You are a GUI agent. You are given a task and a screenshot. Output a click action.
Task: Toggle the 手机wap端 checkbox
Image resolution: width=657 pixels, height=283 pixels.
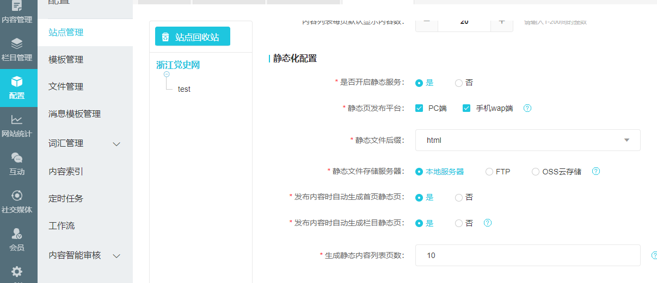click(x=466, y=108)
